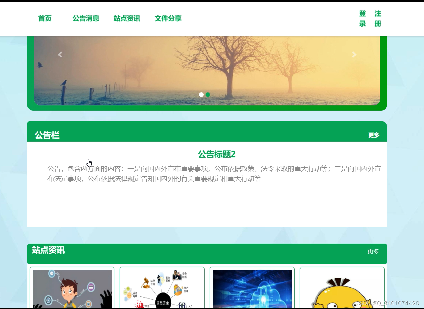
Task: Click the 站点资讯 section heading
Action: [48, 250]
